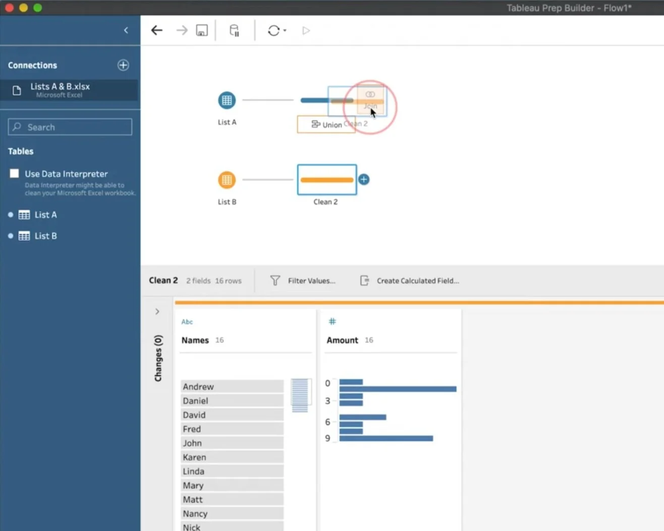Save the flow with the disk icon
664x531 pixels.
pyautogui.click(x=202, y=30)
